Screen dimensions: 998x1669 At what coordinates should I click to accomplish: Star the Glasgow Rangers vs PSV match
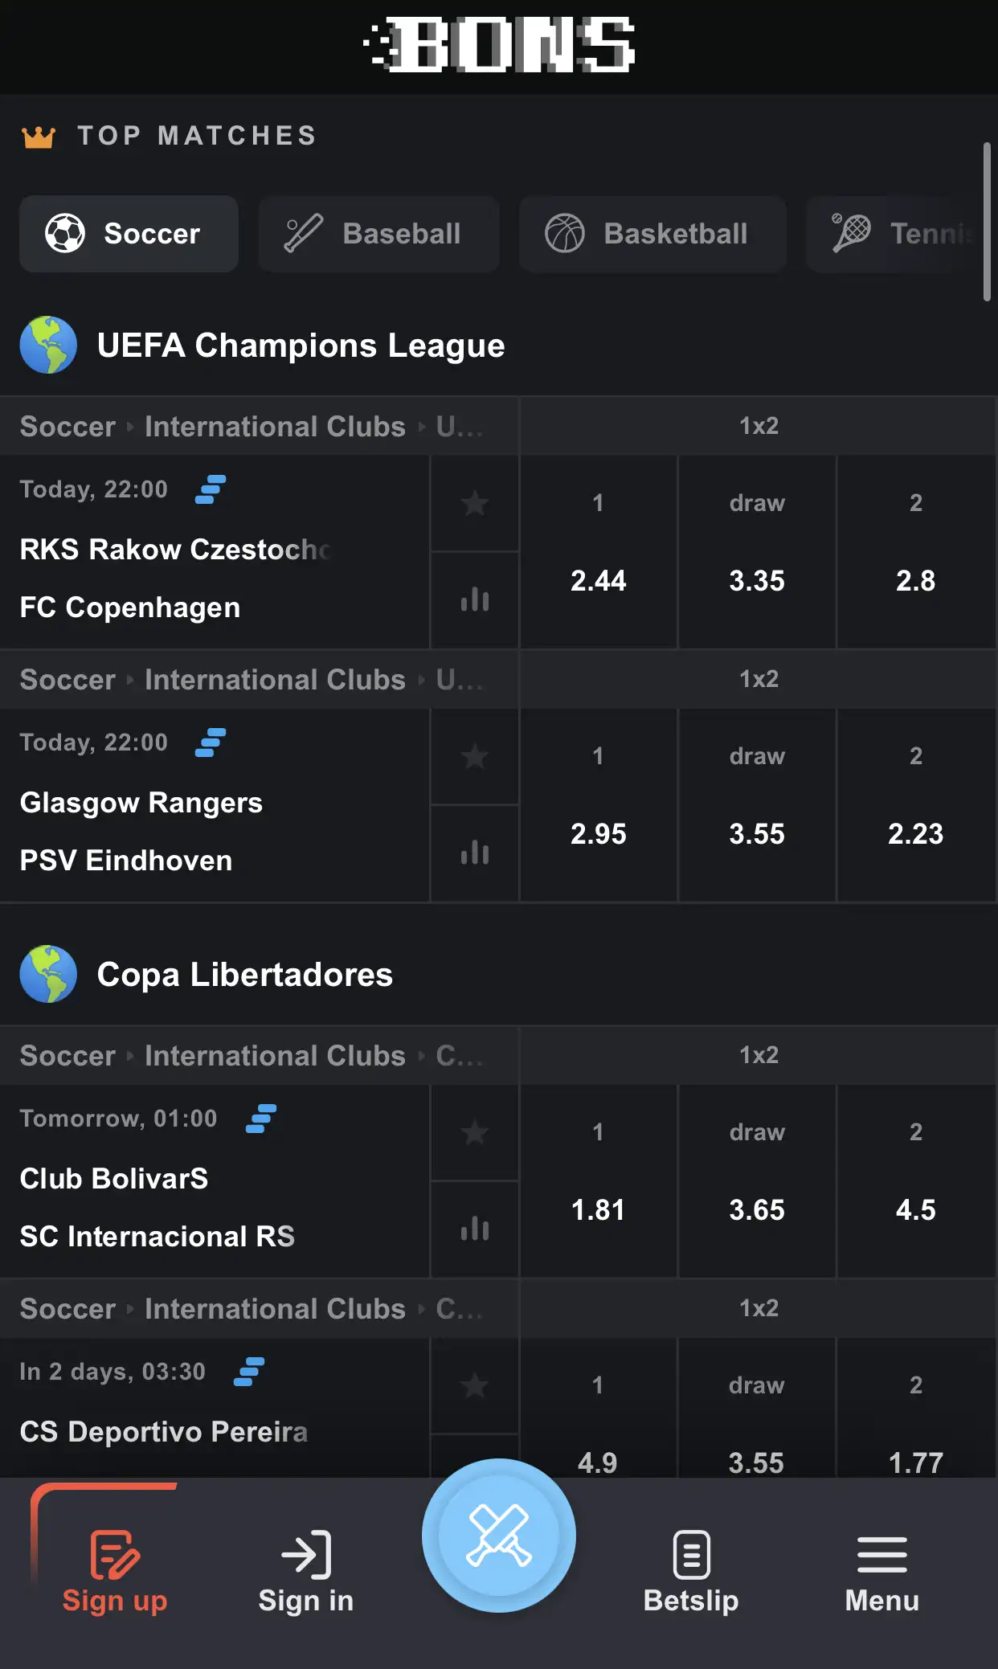[x=474, y=756]
